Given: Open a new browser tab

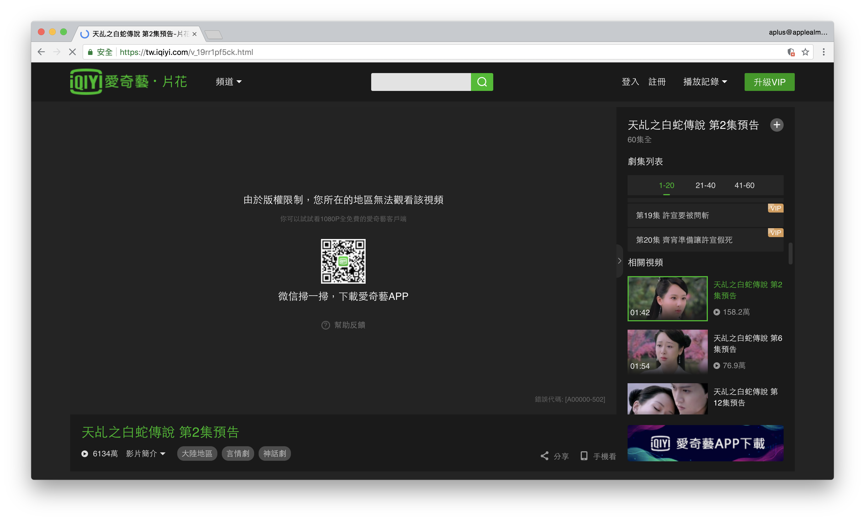Looking at the screenshot, I should point(214,34).
